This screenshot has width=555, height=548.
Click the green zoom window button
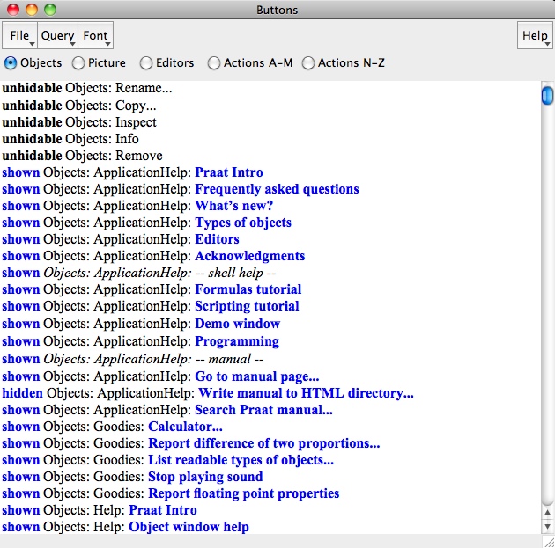pyautogui.click(x=49, y=11)
